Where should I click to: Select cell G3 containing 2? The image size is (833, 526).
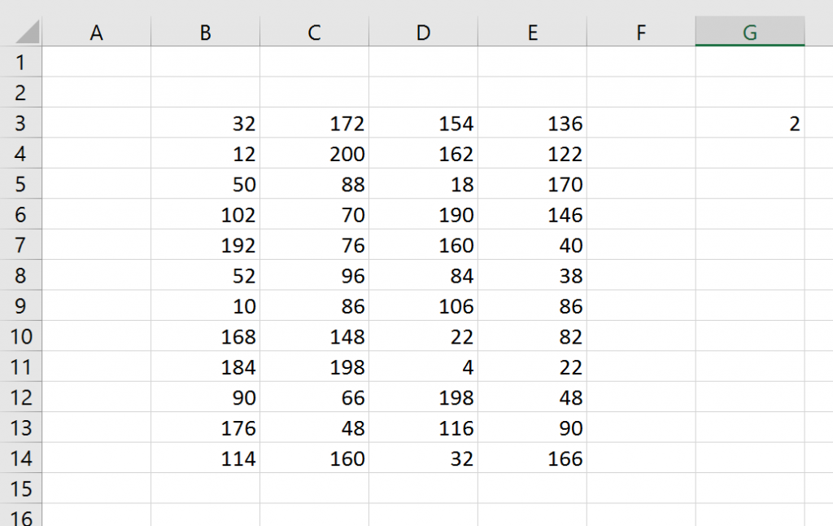pyautogui.click(x=750, y=124)
